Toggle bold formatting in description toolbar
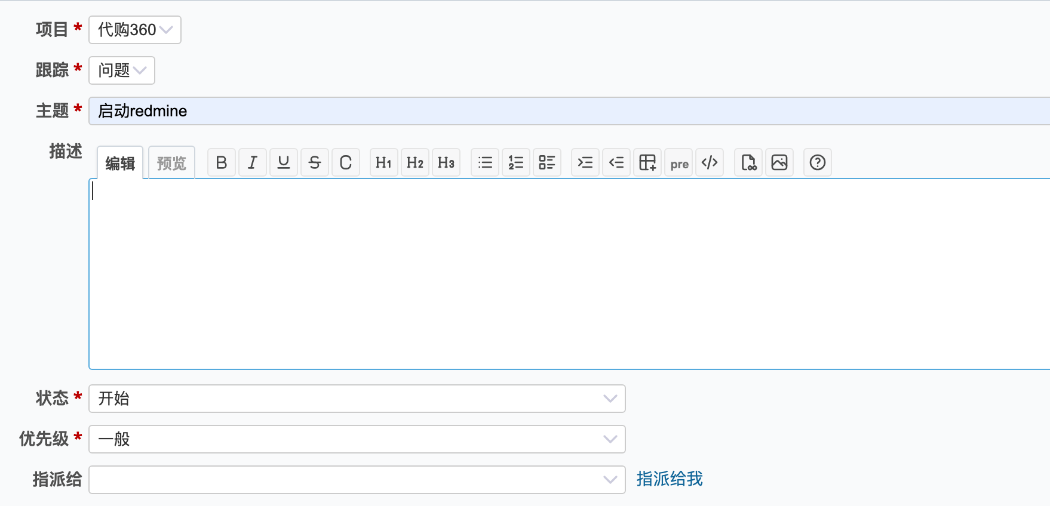Image resolution: width=1050 pixels, height=506 pixels. point(222,162)
